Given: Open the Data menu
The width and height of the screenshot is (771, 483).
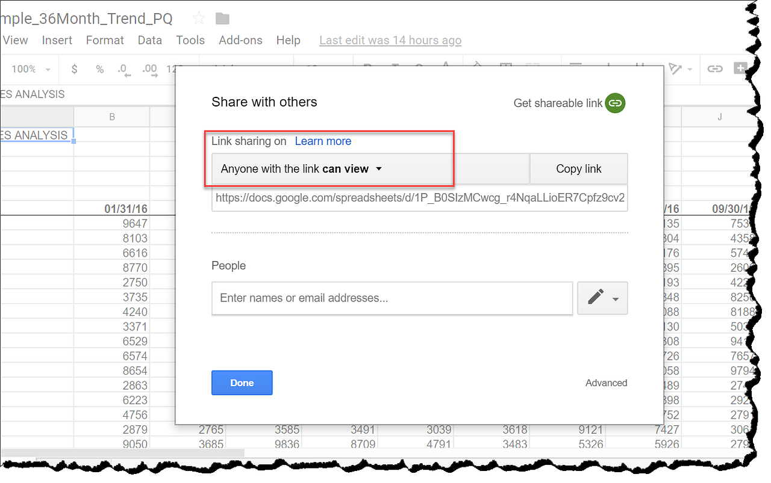Looking at the screenshot, I should click(x=149, y=40).
